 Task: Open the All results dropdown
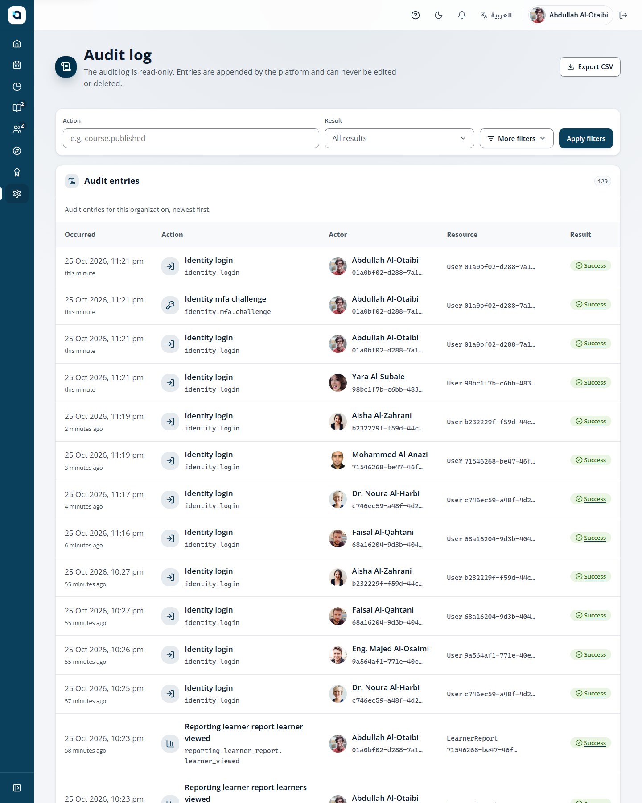(399, 138)
